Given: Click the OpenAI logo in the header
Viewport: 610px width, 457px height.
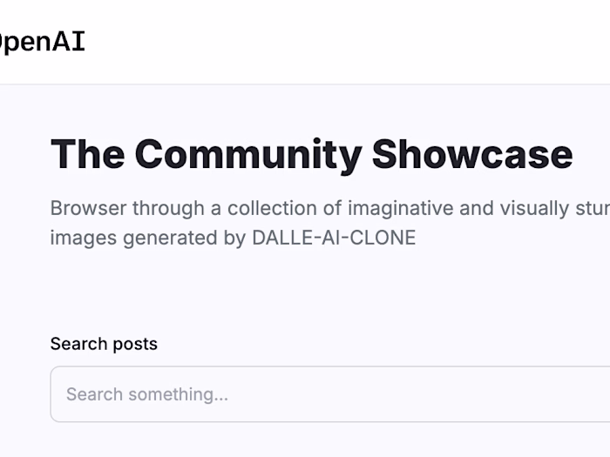Looking at the screenshot, I should click(42, 41).
